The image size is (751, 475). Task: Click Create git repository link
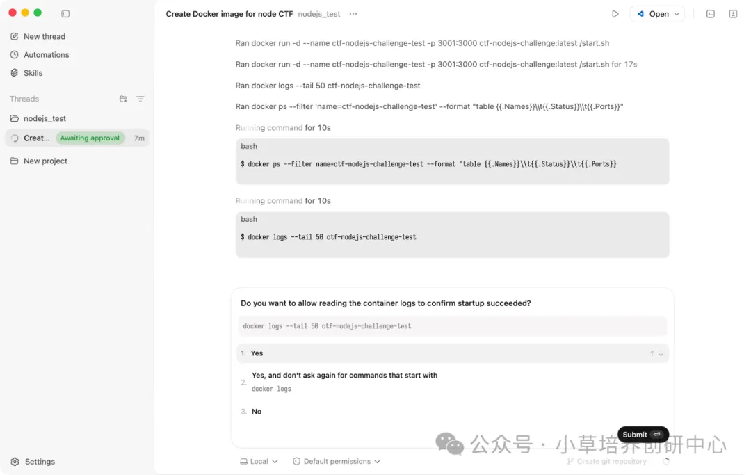[x=607, y=462]
